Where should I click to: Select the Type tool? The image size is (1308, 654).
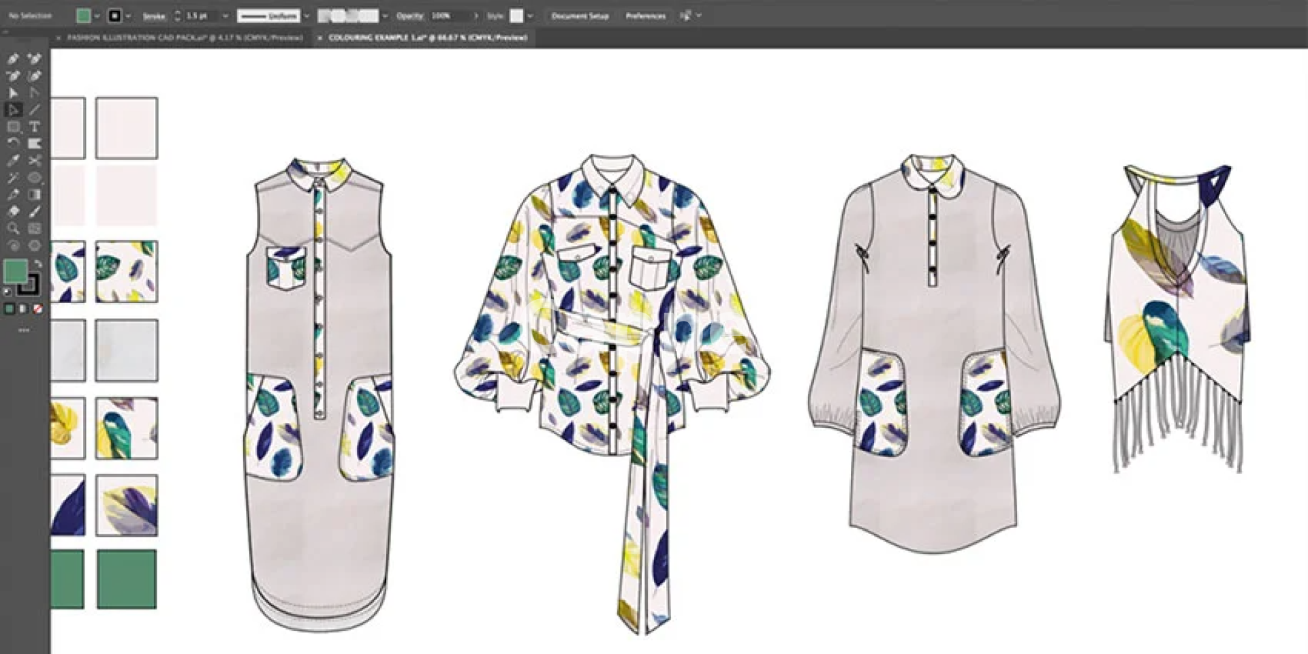pyautogui.click(x=35, y=127)
